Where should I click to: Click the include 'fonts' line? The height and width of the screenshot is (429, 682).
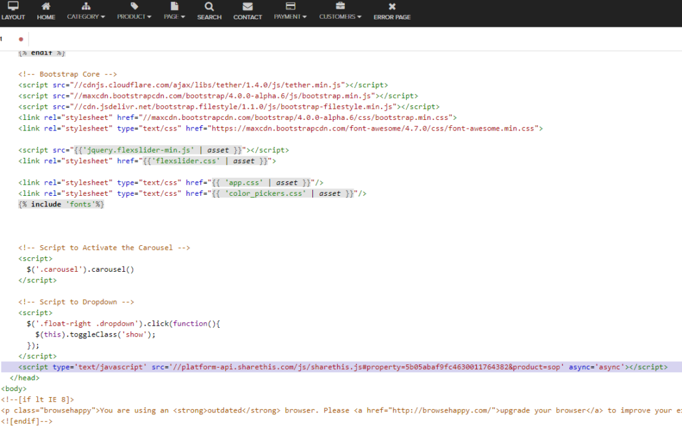61,204
